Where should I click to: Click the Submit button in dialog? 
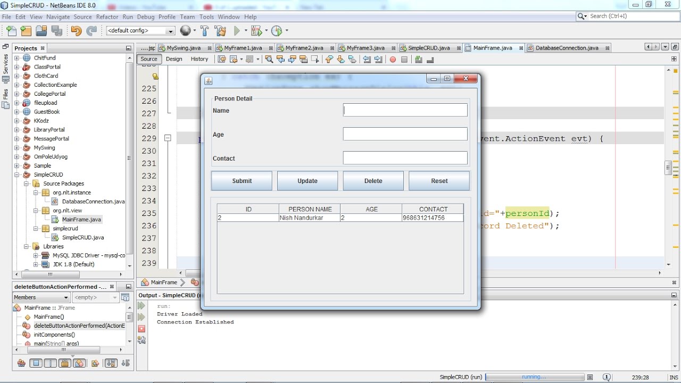pos(242,181)
